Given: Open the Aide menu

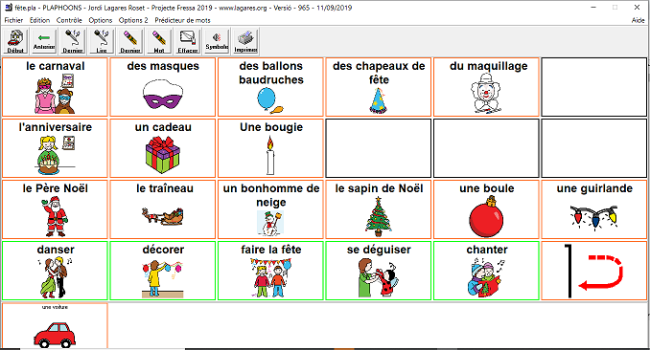Looking at the screenshot, I should pos(638,20).
